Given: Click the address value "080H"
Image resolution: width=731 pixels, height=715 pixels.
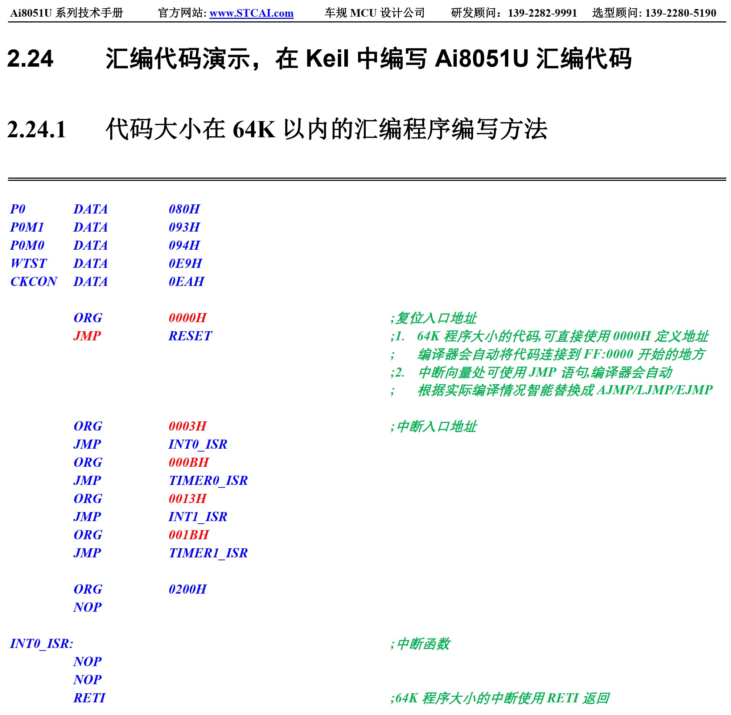Looking at the screenshot, I should 184,209.
